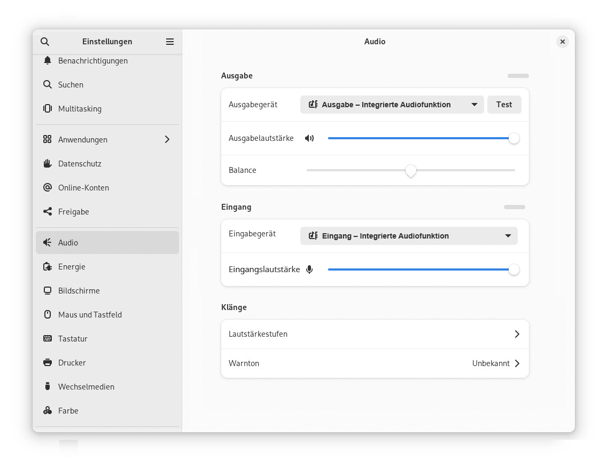Image resolution: width=607 pixels, height=468 pixels.
Task: Expand the Anwendungen submenu chevron
Action: coord(167,140)
